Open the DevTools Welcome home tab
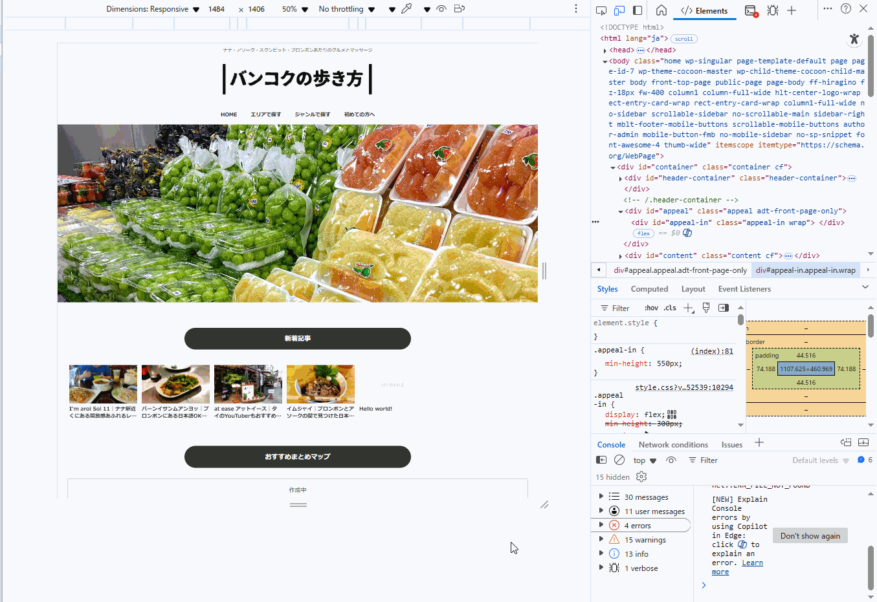The image size is (877, 602). pos(661,10)
